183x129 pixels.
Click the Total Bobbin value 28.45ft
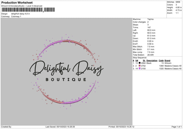click(x=150, y=55)
